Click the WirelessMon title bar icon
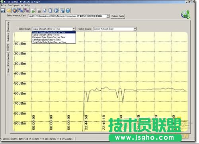This screenshot has width=199, height=144. click(x=2, y=2)
